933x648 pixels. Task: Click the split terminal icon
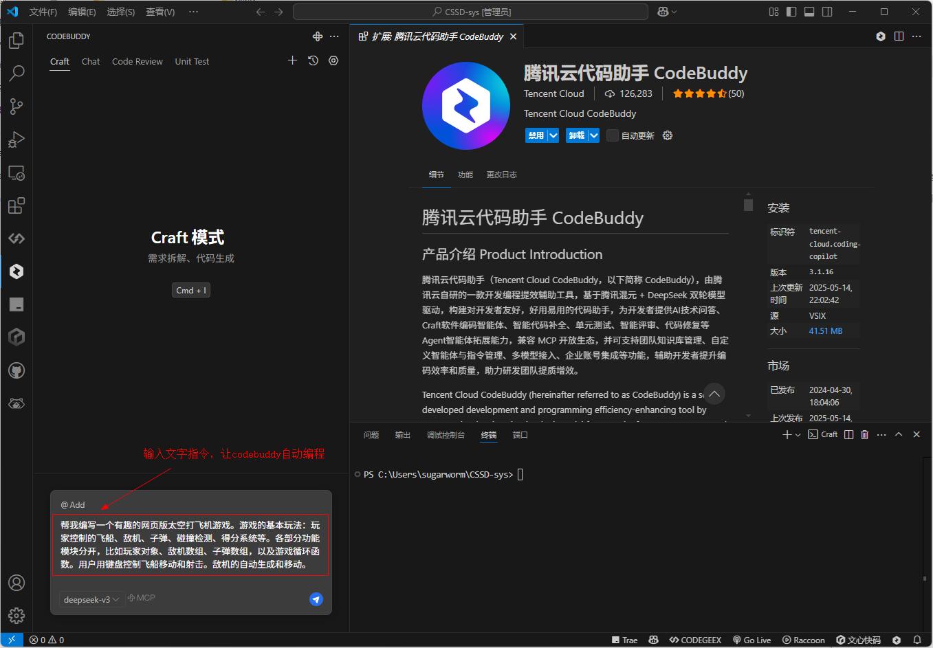848,434
